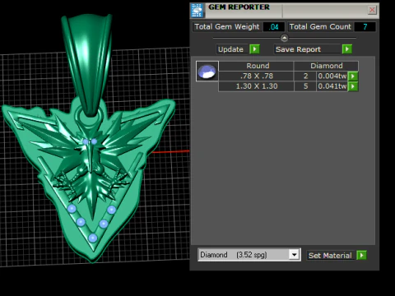Image resolution: width=395 pixels, height=296 pixels.
Task: Click green arrow in the 0.004tw row
Action: click(x=353, y=76)
